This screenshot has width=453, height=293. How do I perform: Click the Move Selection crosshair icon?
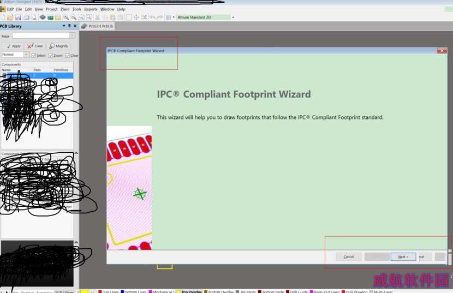[x=136, y=17]
